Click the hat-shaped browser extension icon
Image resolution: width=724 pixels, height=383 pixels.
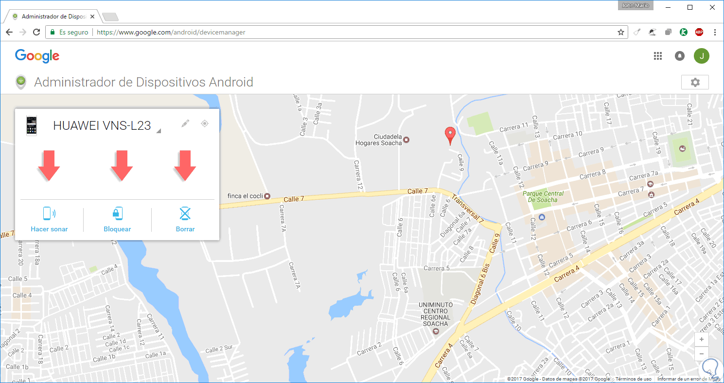click(653, 32)
